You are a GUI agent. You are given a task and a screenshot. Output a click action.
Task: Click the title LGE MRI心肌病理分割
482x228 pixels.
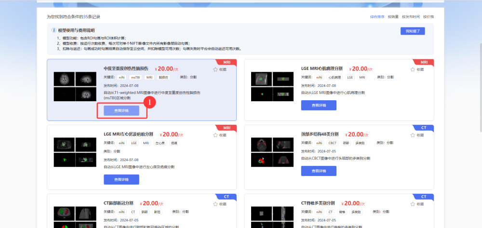coord(322,68)
